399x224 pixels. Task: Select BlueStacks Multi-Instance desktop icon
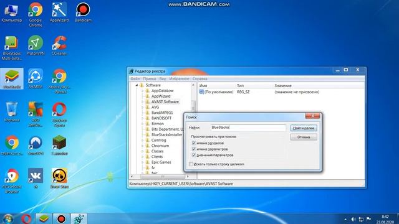(11, 48)
